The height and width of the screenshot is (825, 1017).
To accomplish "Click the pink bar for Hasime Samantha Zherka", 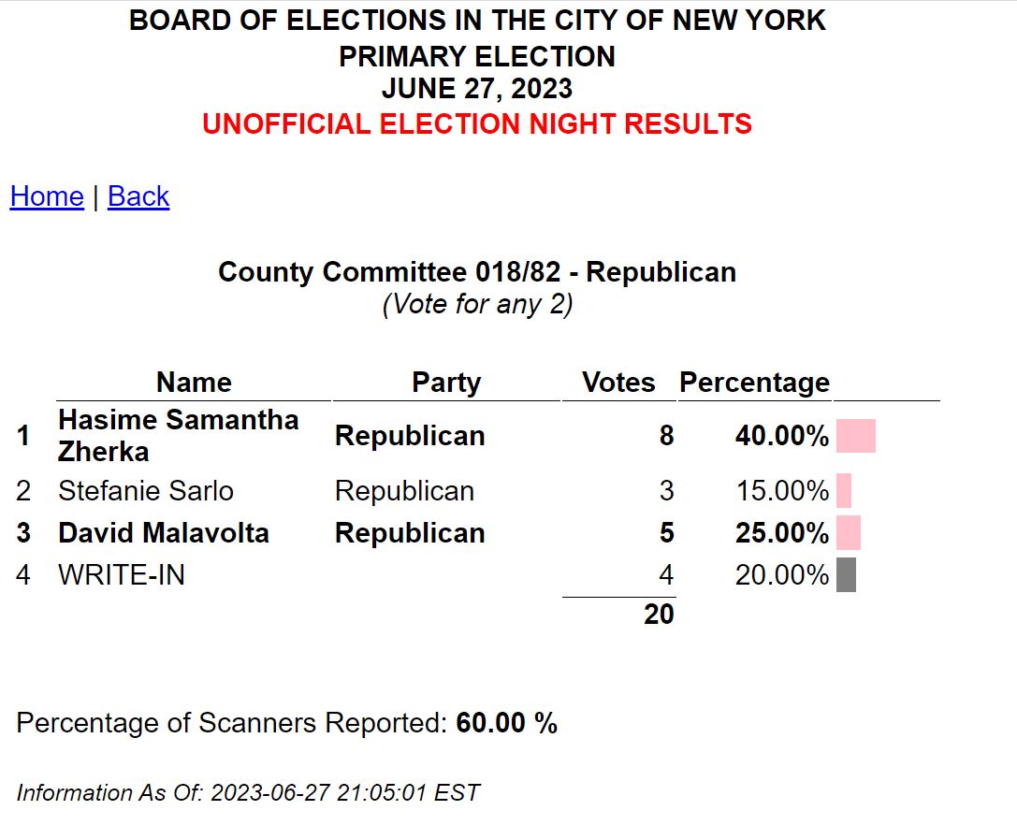I will pyautogui.click(x=856, y=436).
